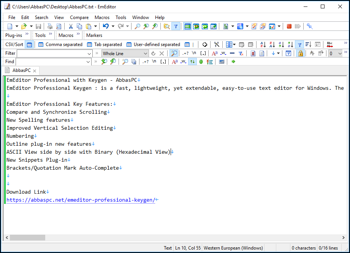Click the Abort filter X icon
The height and width of the screenshot is (253, 350).
pos(162,53)
